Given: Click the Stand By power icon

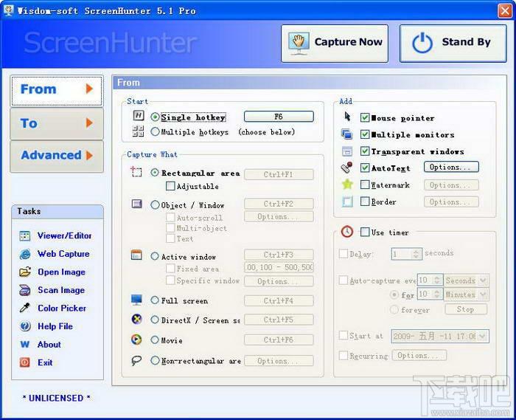Looking at the screenshot, I should [x=422, y=43].
